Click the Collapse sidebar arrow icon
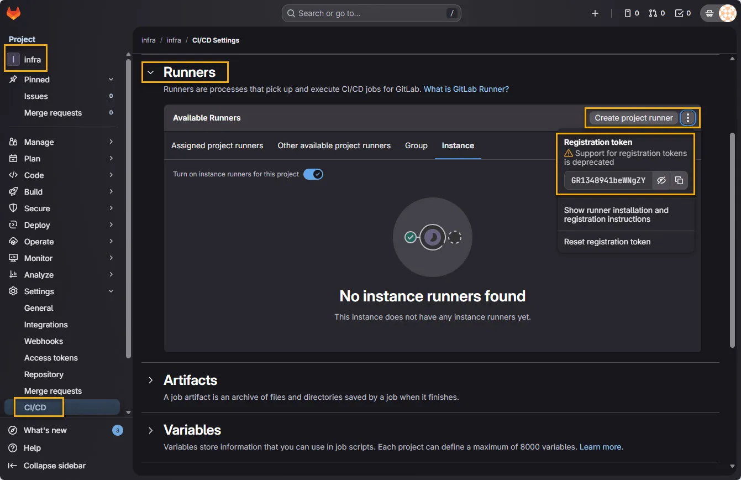741x480 pixels. pyautogui.click(x=13, y=466)
